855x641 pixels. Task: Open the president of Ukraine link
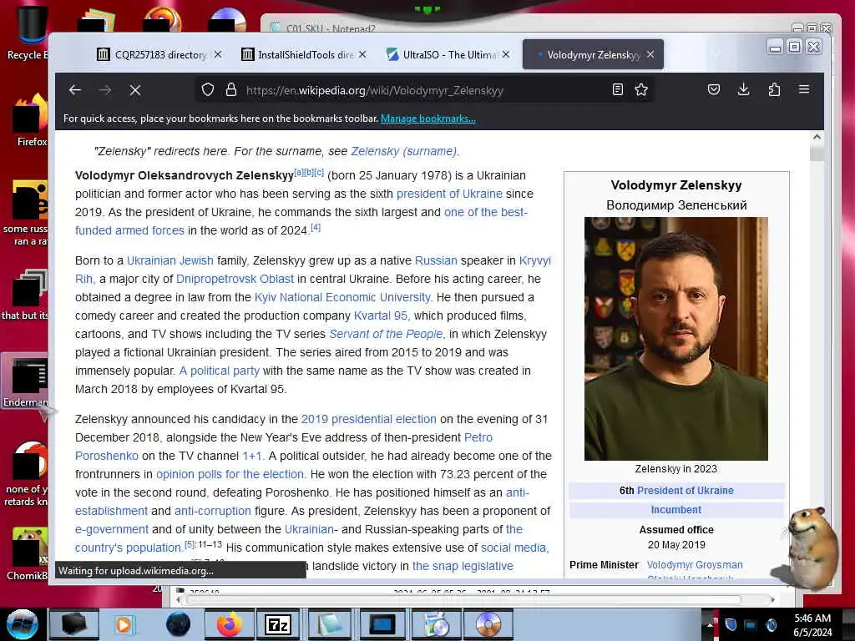click(x=449, y=194)
